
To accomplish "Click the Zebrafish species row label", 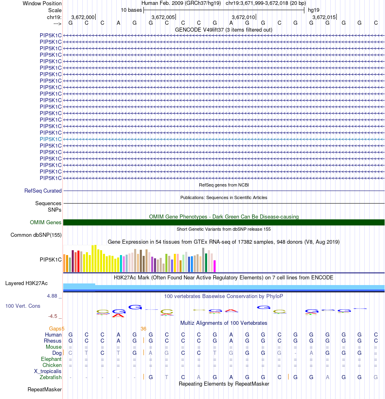I will pos(51,377).
